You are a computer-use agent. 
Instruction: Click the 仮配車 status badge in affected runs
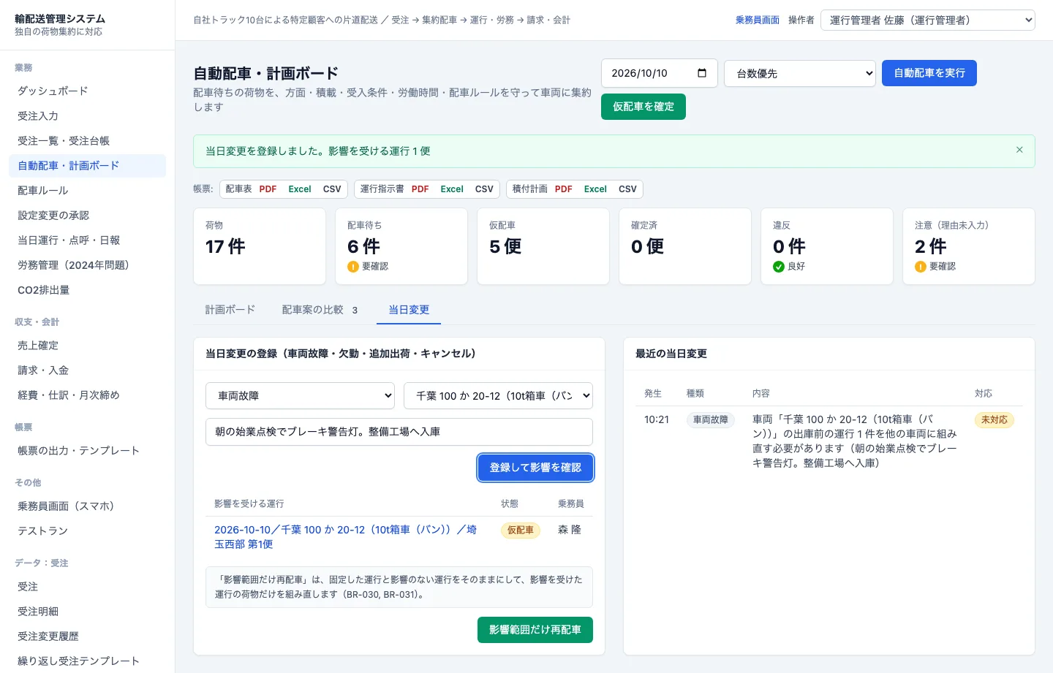pyautogui.click(x=521, y=531)
